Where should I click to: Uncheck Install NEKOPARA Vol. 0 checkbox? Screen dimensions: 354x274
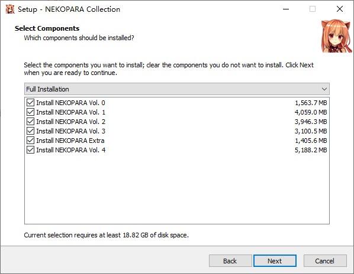[x=30, y=103]
